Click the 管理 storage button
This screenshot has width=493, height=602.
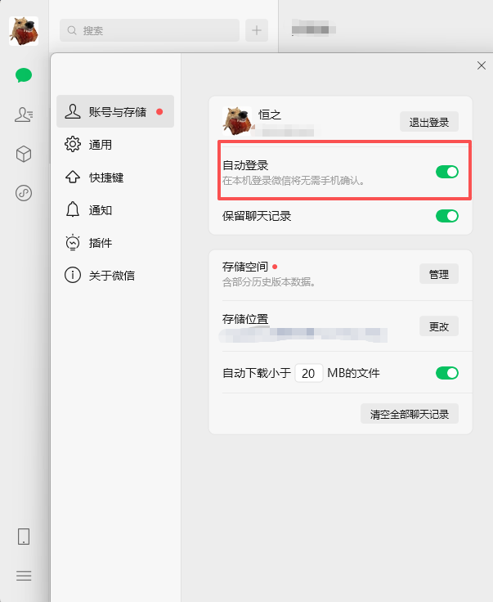(x=439, y=274)
